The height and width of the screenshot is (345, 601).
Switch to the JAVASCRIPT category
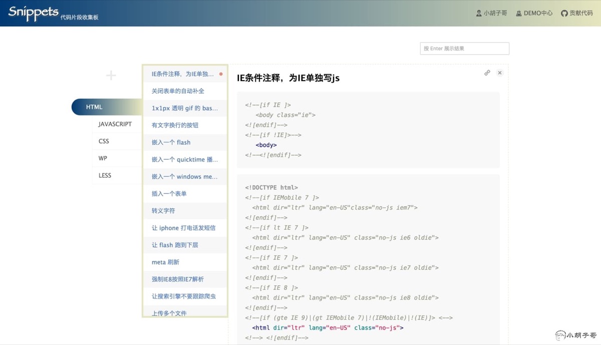coord(115,124)
